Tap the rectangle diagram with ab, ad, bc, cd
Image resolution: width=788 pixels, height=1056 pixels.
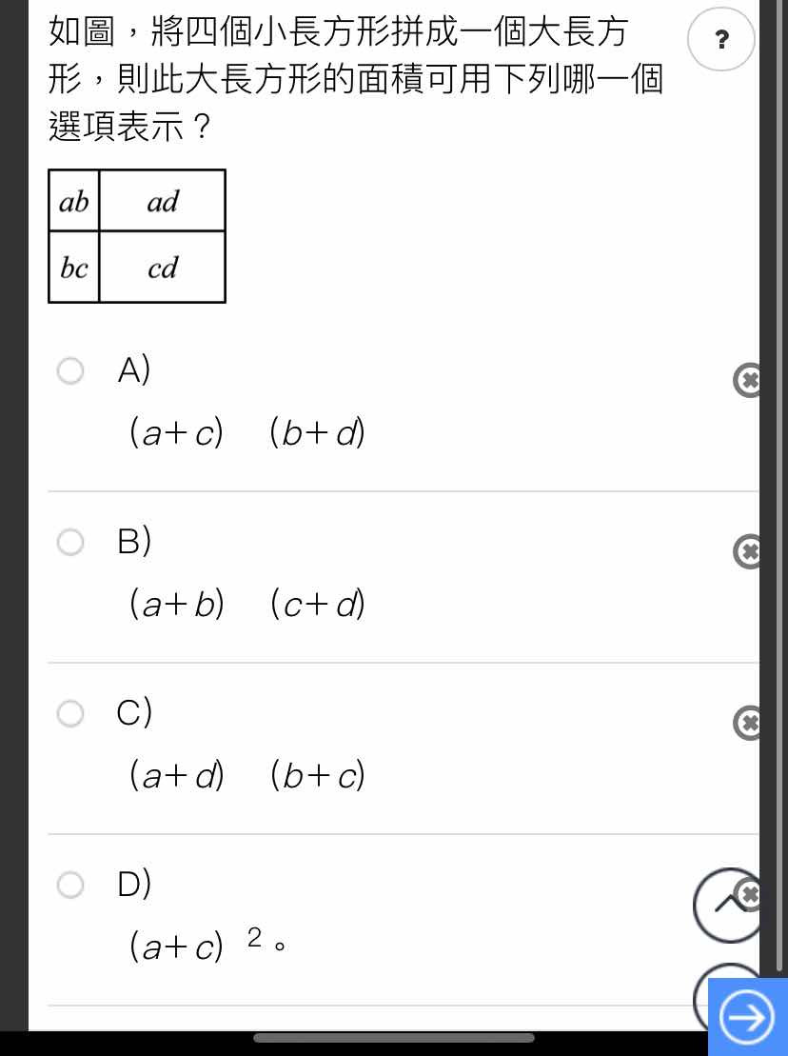137,236
